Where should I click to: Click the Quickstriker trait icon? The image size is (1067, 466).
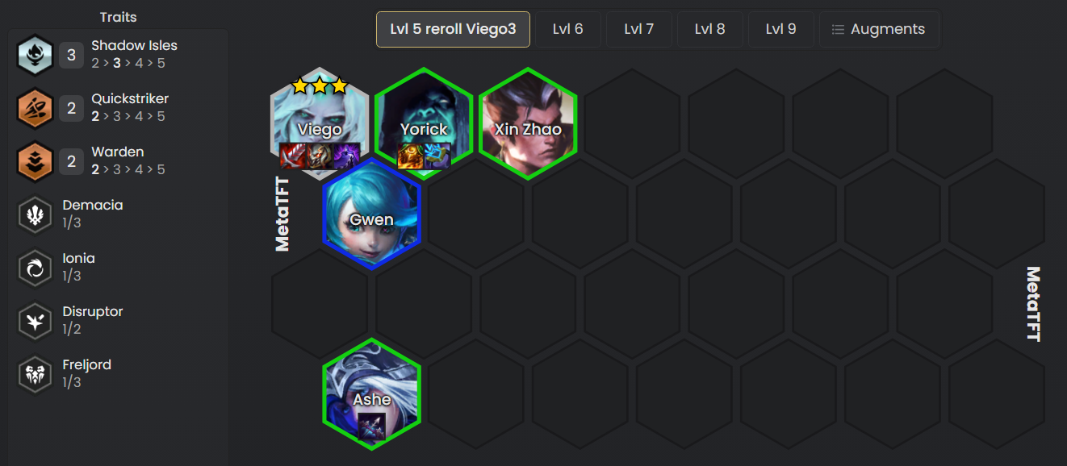point(36,108)
